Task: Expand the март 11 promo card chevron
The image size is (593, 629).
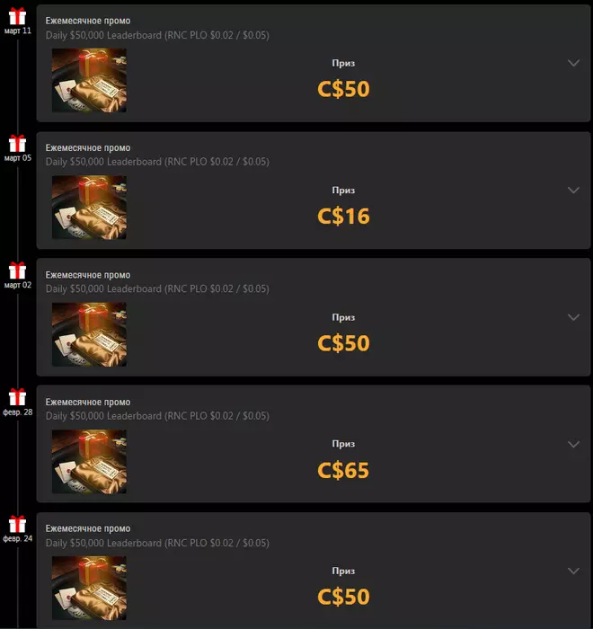Action: coord(573,63)
